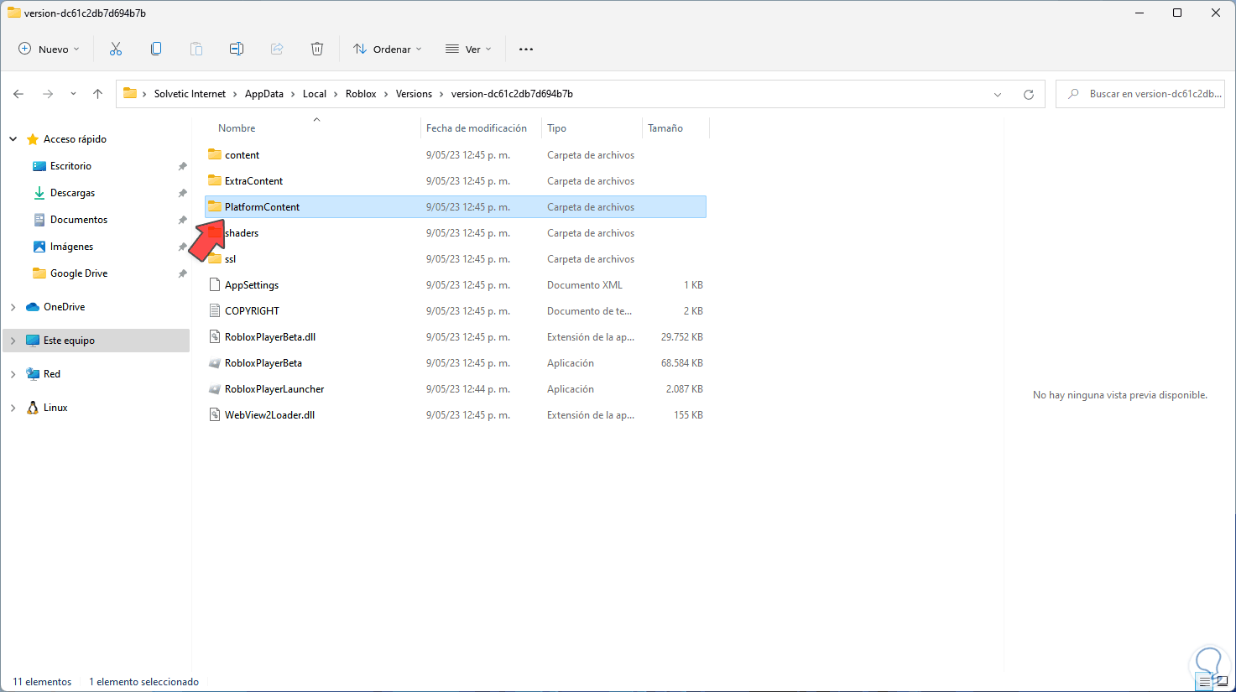This screenshot has width=1236, height=692.
Task: Click the 68.584 KB size value
Action: click(x=682, y=363)
